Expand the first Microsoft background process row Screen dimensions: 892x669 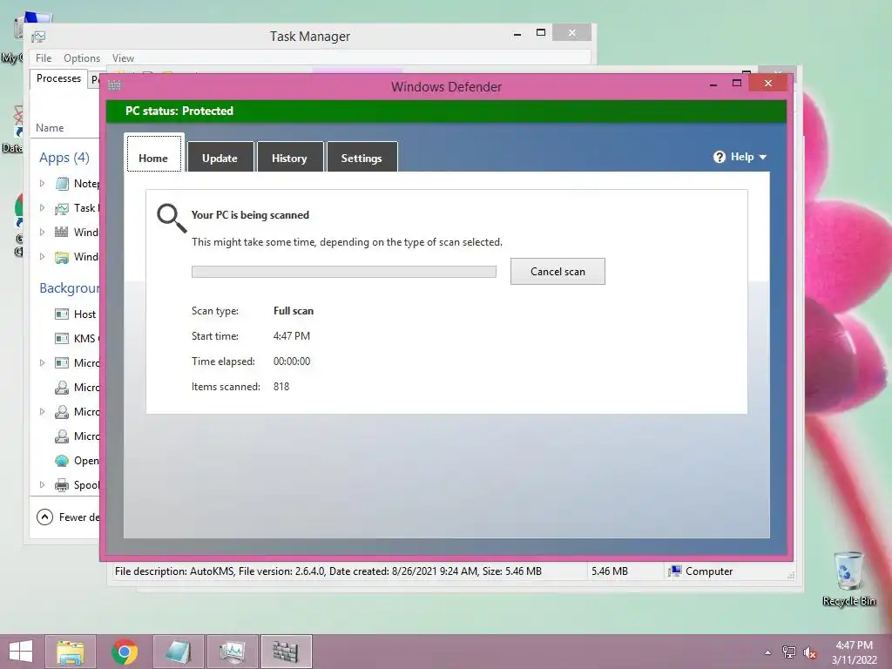click(42, 363)
